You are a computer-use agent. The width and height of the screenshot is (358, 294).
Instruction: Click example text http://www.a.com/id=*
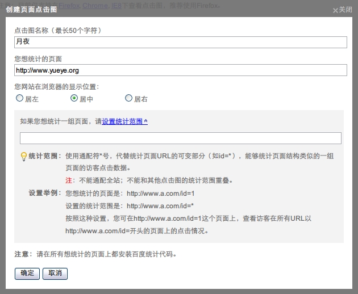pos(160,206)
